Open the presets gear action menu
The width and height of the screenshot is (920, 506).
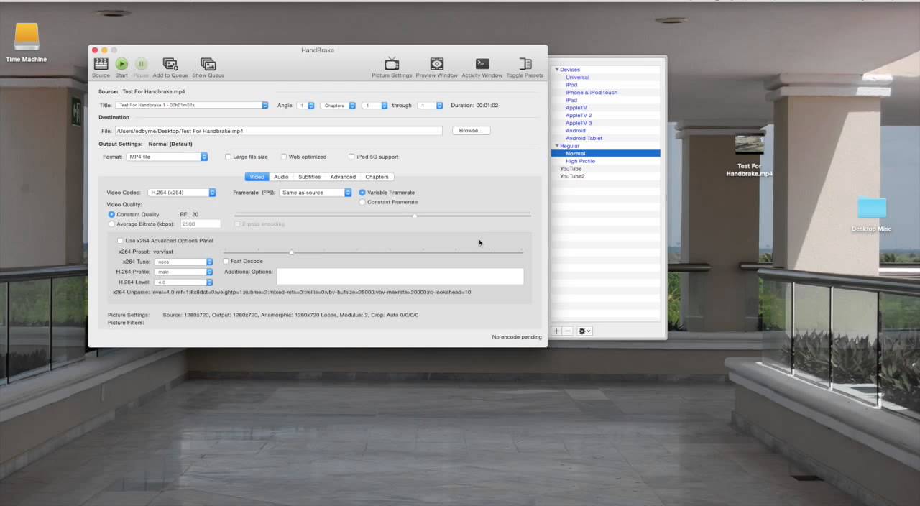584,331
